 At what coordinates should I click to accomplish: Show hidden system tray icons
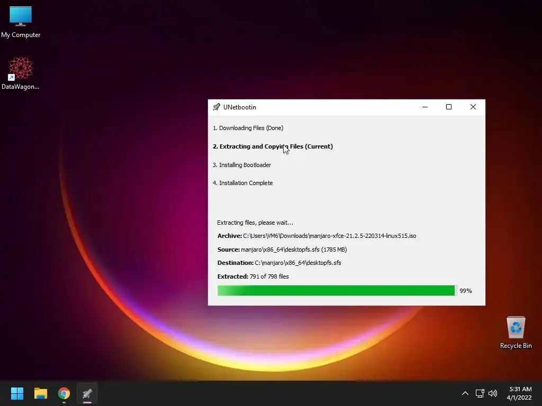[x=465, y=393]
